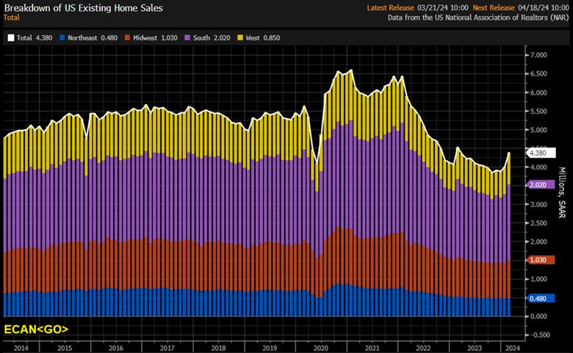This screenshot has height=353, width=573.
Task: Click the 2022 label on the time axis
Action: coord(424,348)
